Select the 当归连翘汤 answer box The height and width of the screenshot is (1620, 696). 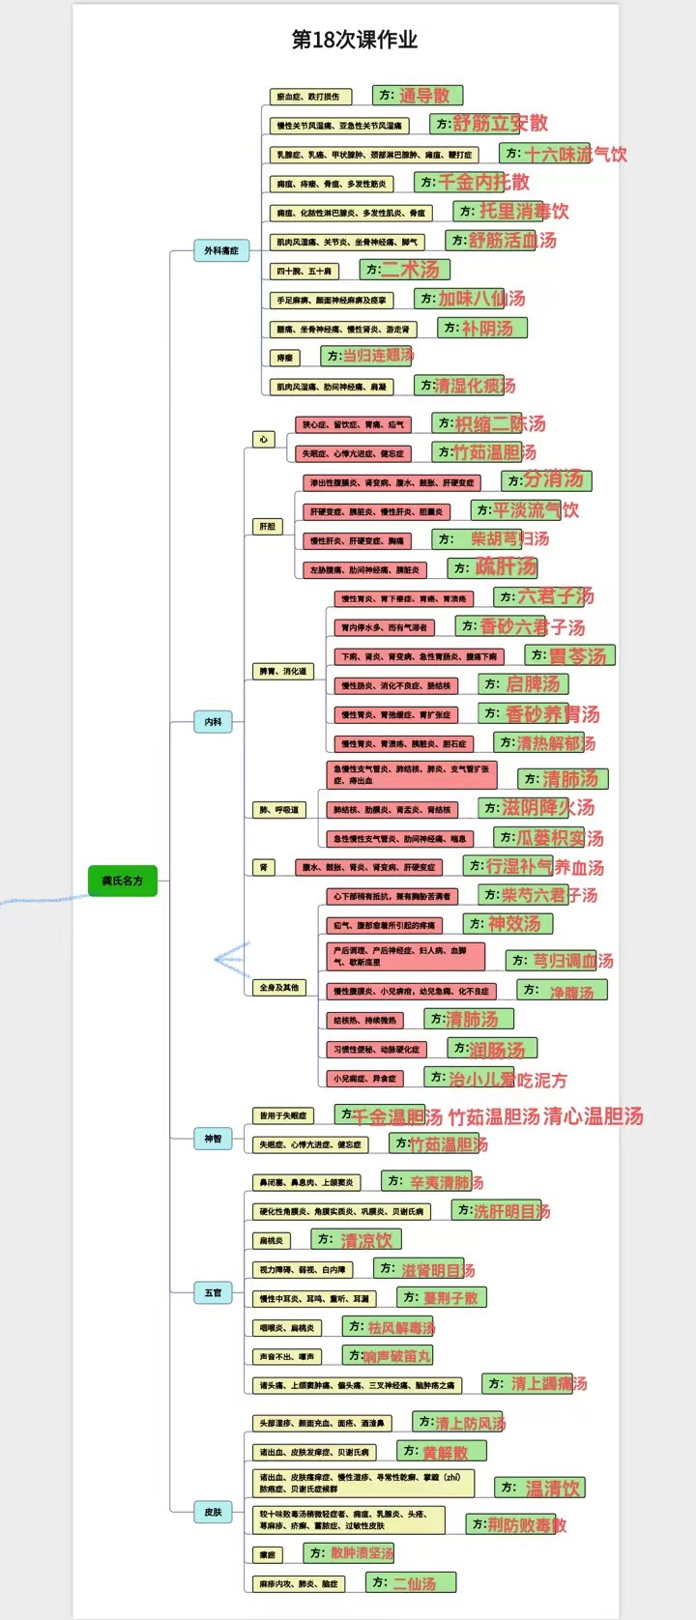click(365, 356)
